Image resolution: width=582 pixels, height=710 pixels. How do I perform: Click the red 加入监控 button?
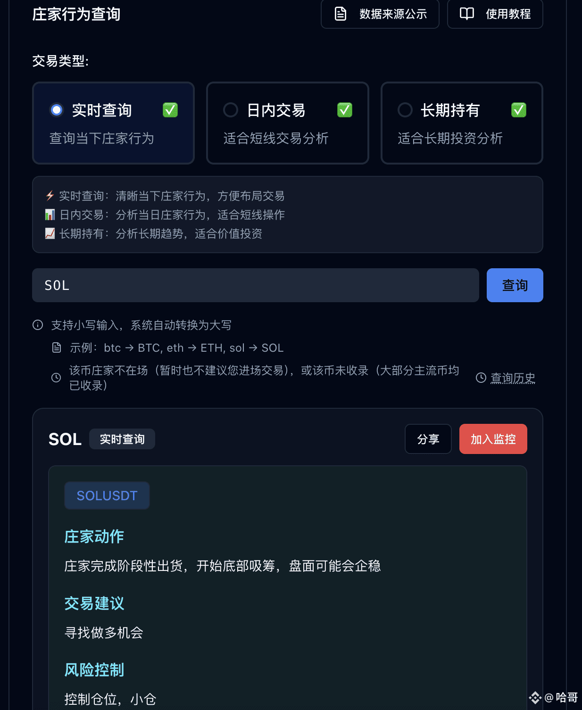493,439
